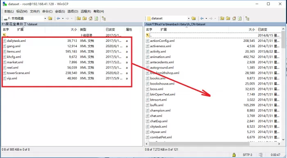Open the 会话(S) menu
Image resolution: width=287 pixels, height=158 pixels.
(60, 11)
